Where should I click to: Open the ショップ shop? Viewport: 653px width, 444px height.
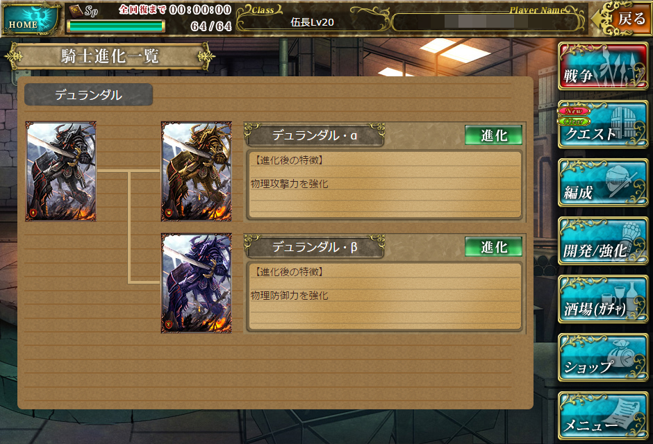[x=604, y=357]
